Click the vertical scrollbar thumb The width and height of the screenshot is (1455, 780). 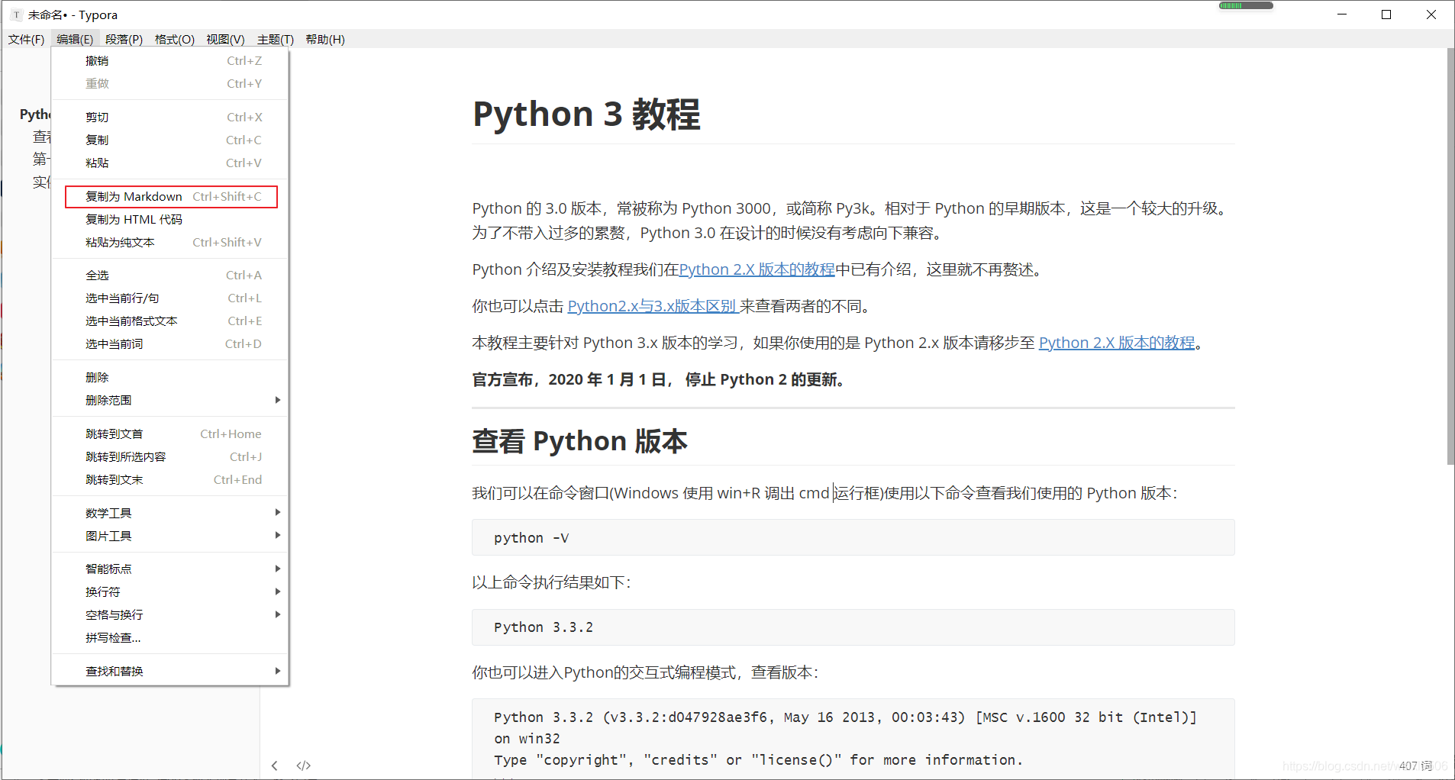(x=1450, y=256)
